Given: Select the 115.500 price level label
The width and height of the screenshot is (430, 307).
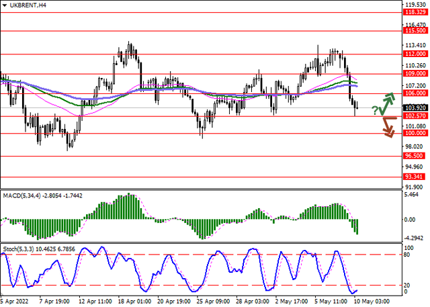Looking at the screenshot, I should click(x=415, y=31).
